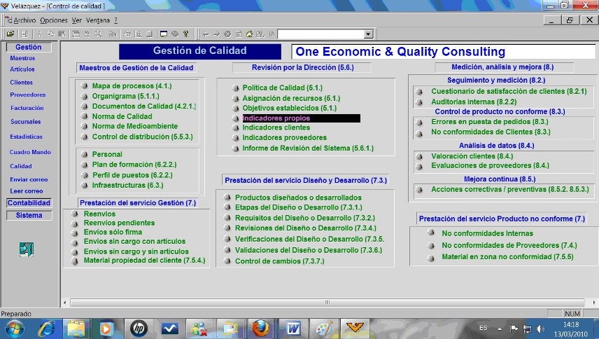Open Firefox from the taskbar
The width and height of the screenshot is (599, 339).
point(260,328)
